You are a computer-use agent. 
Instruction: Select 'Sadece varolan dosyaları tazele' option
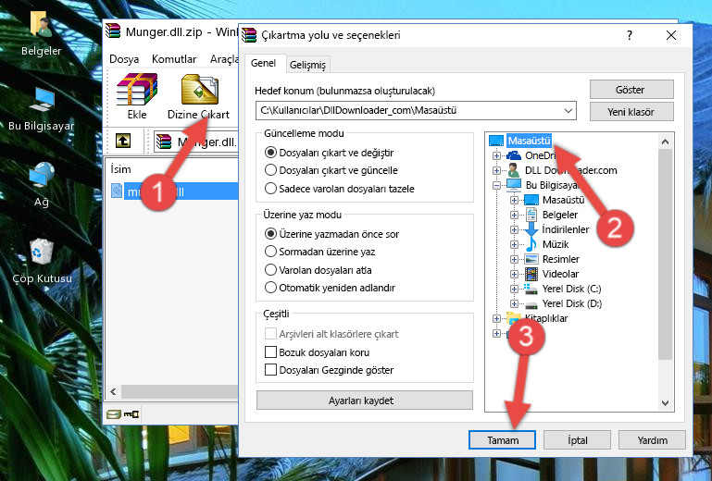[270, 189]
